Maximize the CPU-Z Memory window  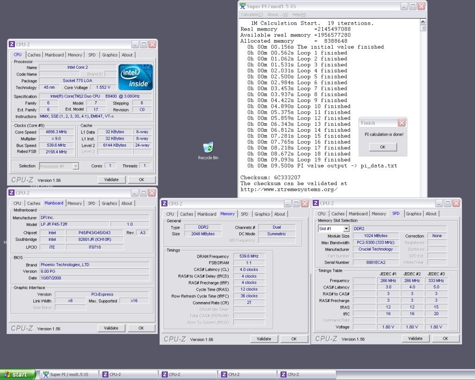[296, 203]
